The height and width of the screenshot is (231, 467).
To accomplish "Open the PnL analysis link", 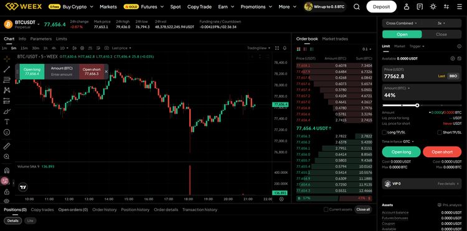I will tap(450, 205).
